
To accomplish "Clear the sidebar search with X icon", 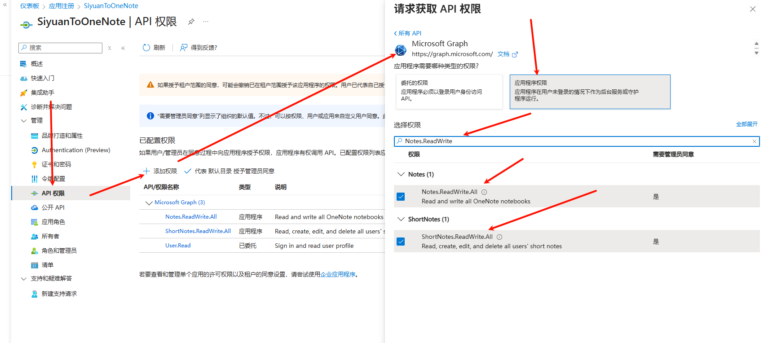I will coord(110,48).
